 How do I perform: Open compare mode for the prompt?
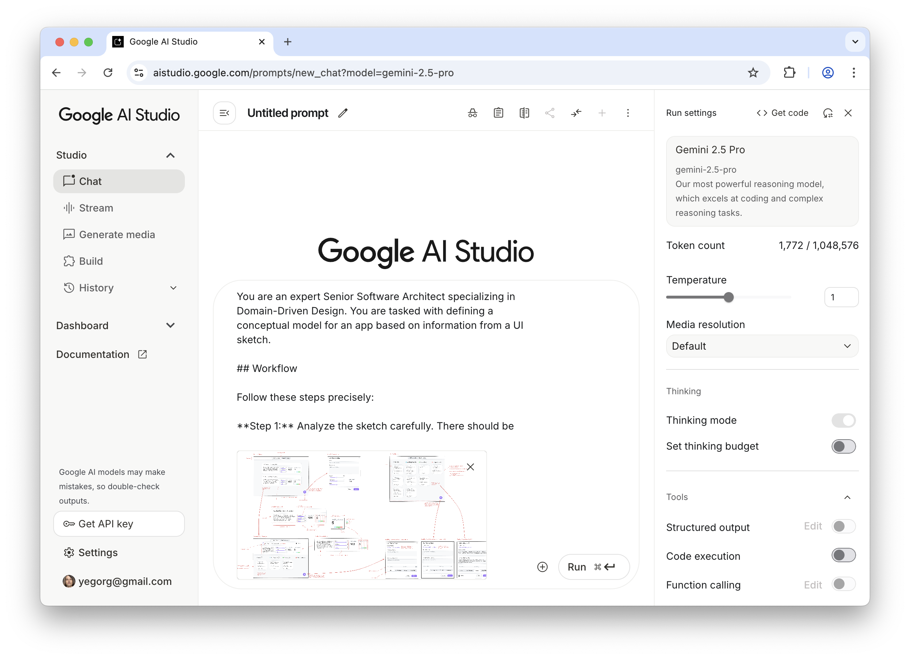coord(524,113)
